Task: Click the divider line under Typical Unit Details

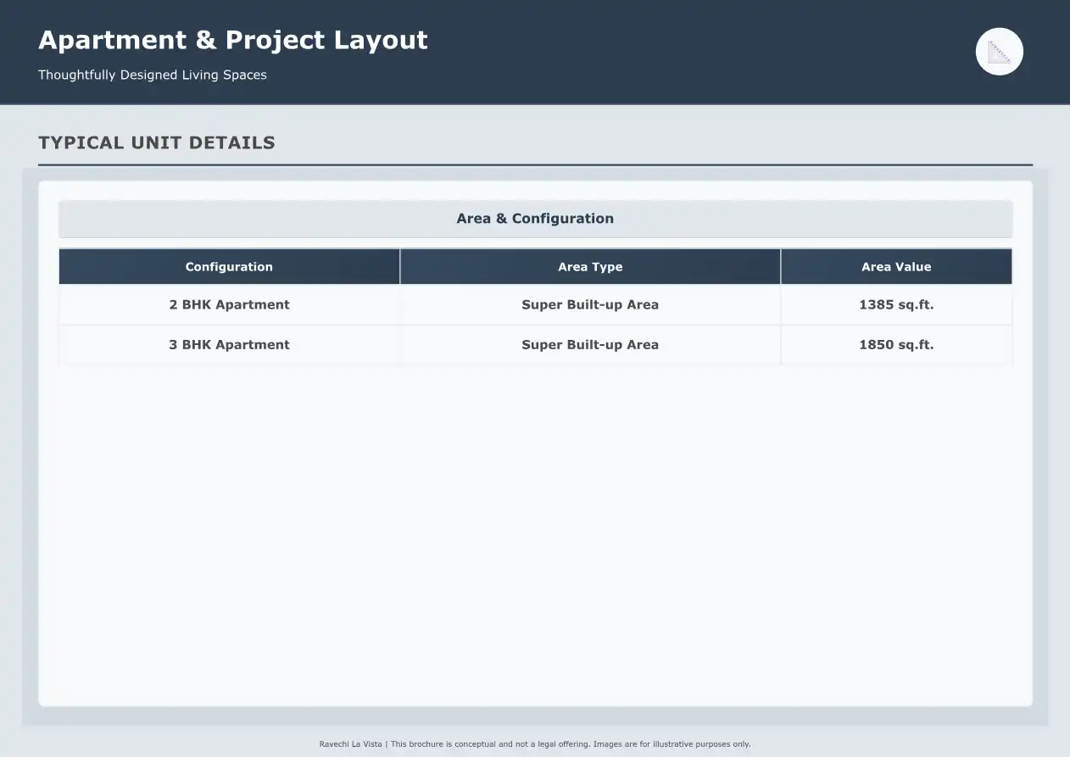Action: [x=535, y=164]
